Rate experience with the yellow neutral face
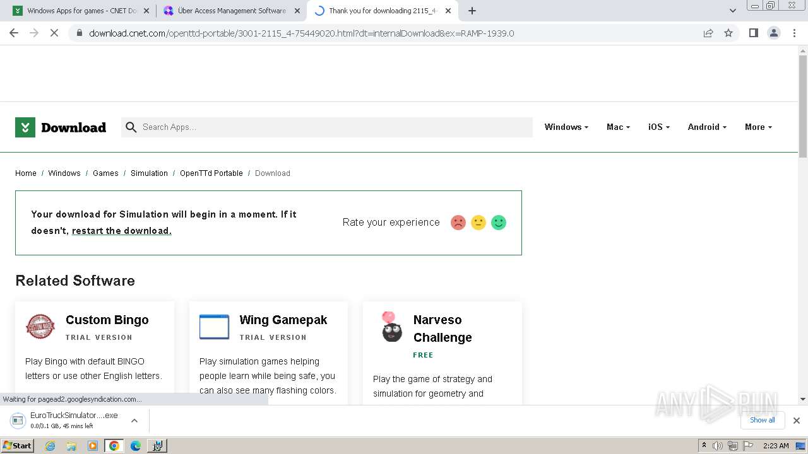 click(x=478, y=223)
